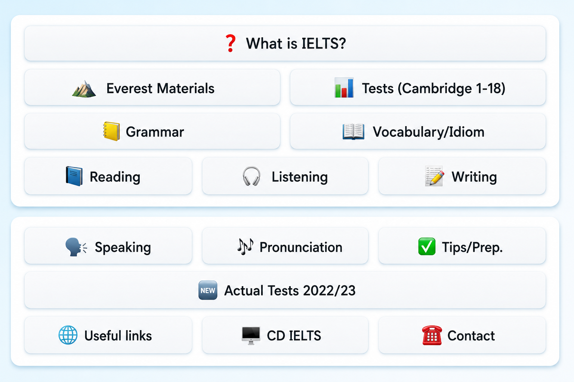This screenshot has height=382, width=574.
Task: Click the headphones Listening icon
Action: click(251, 176)
